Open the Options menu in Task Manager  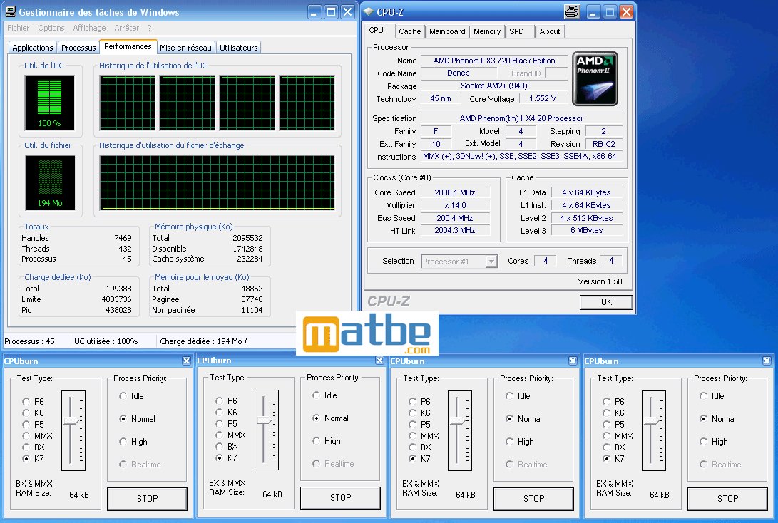(x=51, y=28)
